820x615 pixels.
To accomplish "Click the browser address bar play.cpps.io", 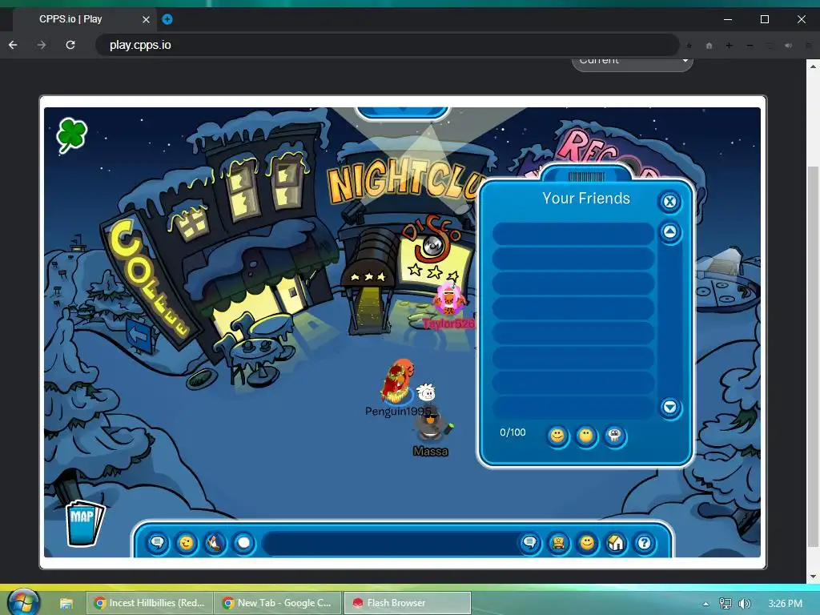I will 387,45.
